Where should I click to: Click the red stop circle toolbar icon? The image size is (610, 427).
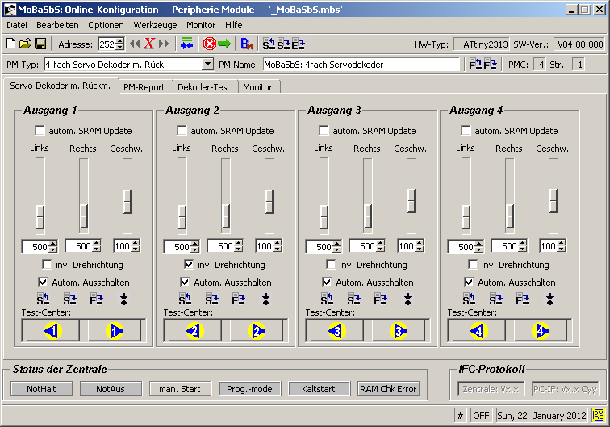click(209, 44)
